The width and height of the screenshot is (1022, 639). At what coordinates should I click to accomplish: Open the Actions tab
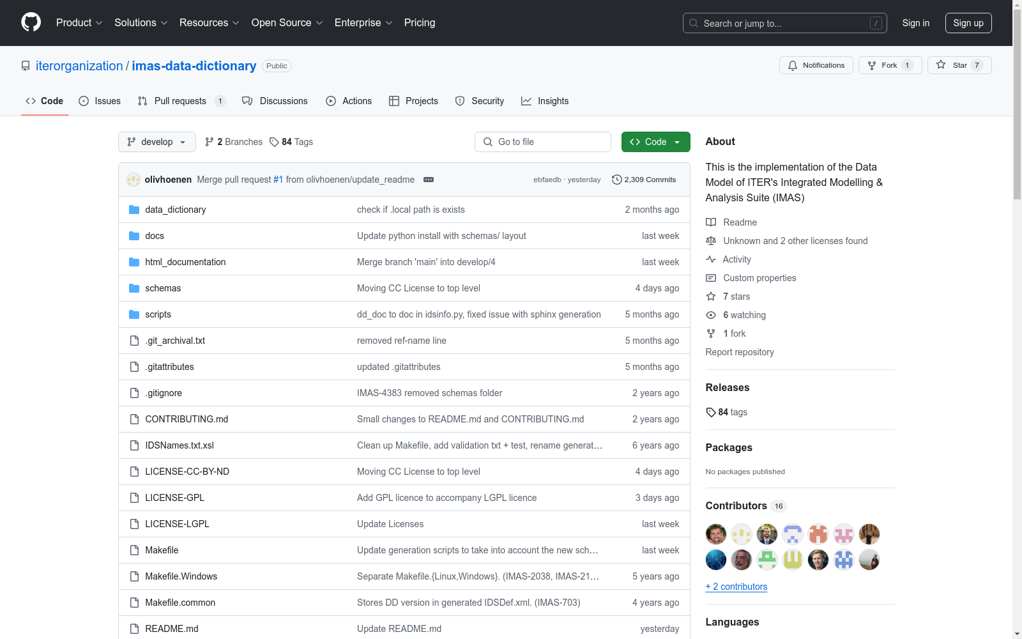pos(349,101)
